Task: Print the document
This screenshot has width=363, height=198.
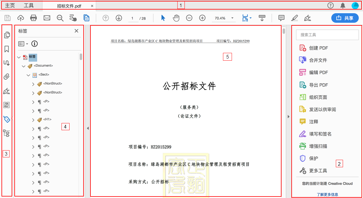Action: [33, 18]
